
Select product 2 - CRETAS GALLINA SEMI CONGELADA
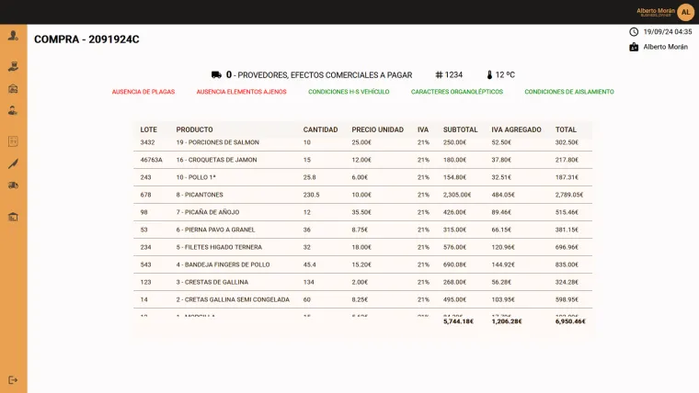click(x=233, y=299)
